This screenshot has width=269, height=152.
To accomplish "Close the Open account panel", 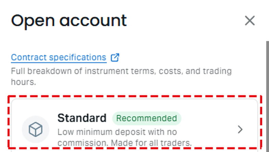I will [x=249, y=21].
